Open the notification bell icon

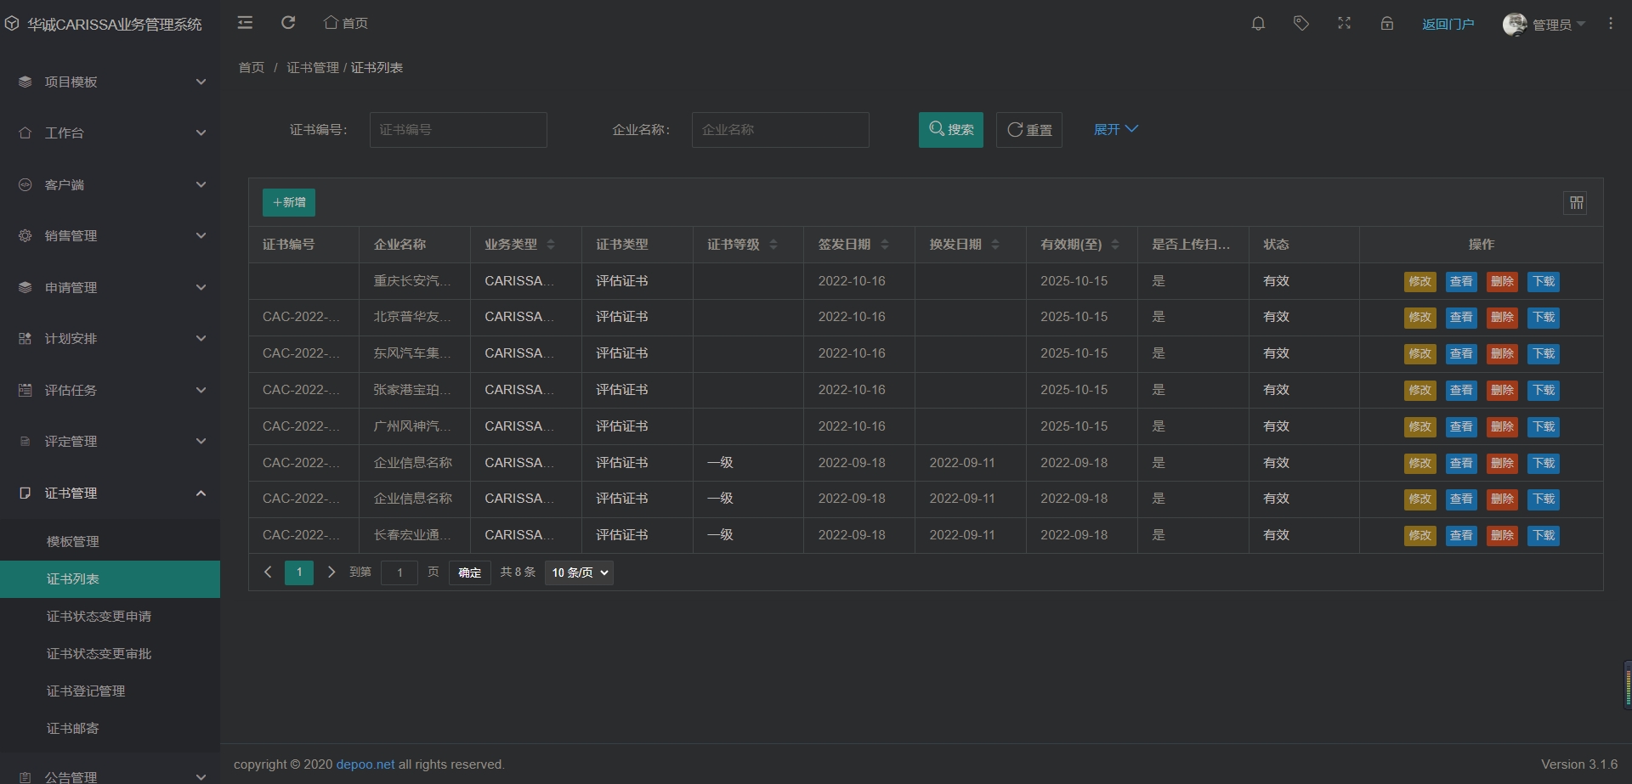click(1258, 24)
